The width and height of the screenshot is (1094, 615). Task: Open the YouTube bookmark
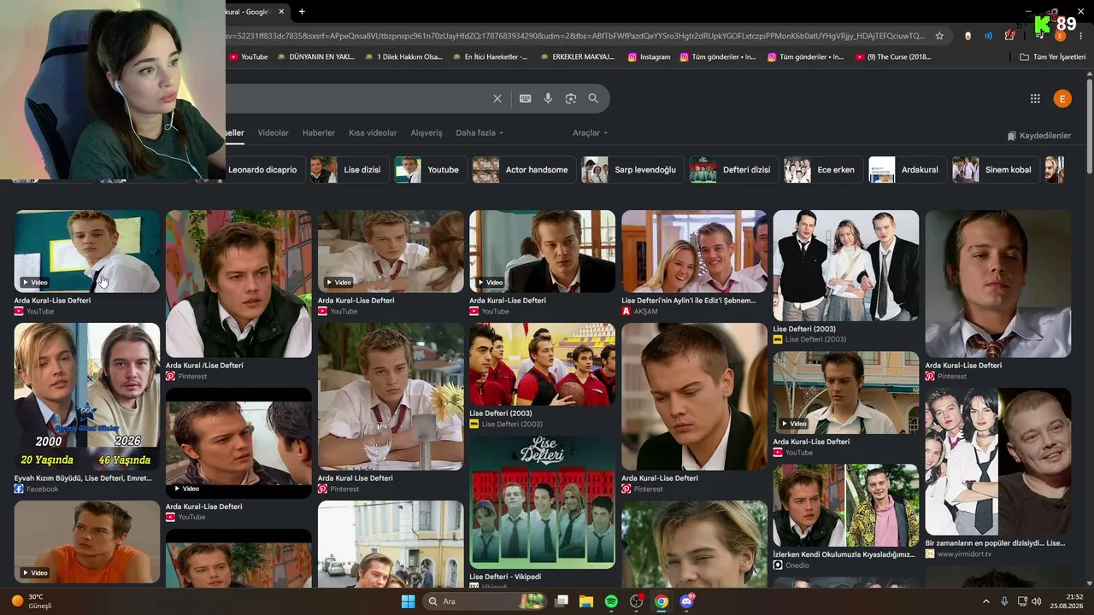coord(248,57)
